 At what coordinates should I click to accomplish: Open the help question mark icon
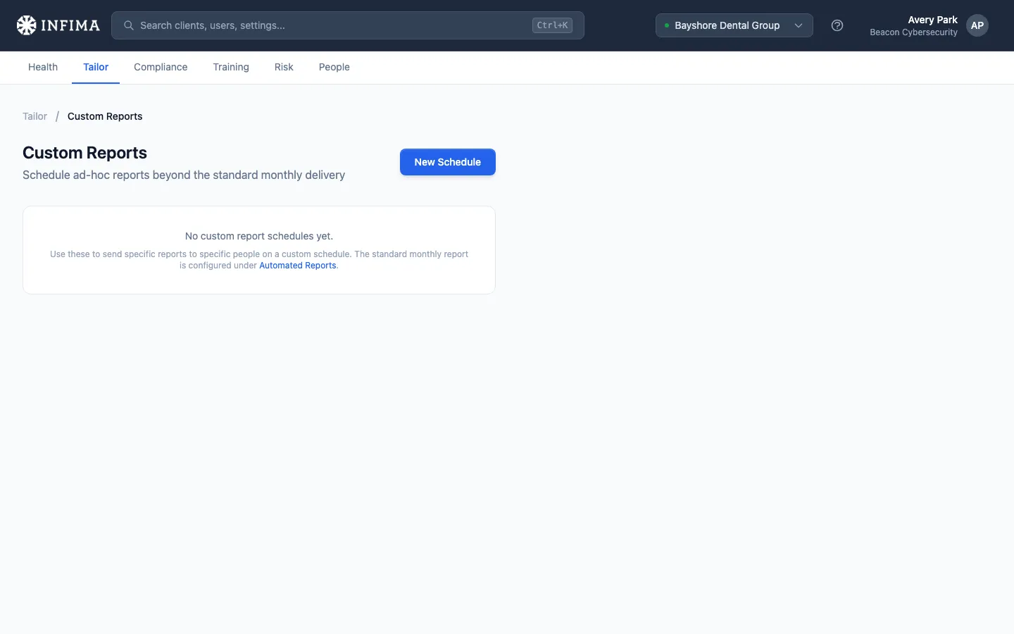(x=837, y=25)
